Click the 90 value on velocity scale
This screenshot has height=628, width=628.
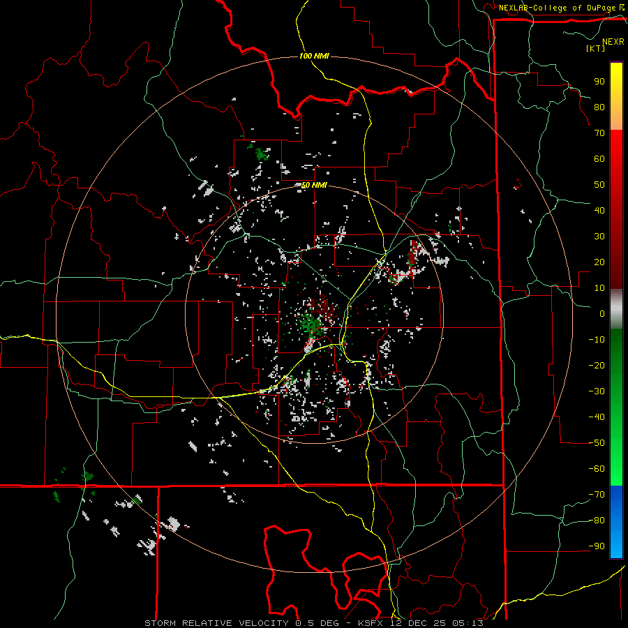click(599, 82)
